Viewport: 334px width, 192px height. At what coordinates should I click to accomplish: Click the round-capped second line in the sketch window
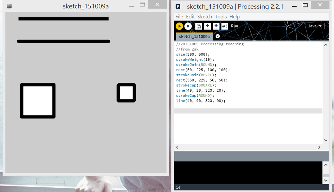coord(64,41)
